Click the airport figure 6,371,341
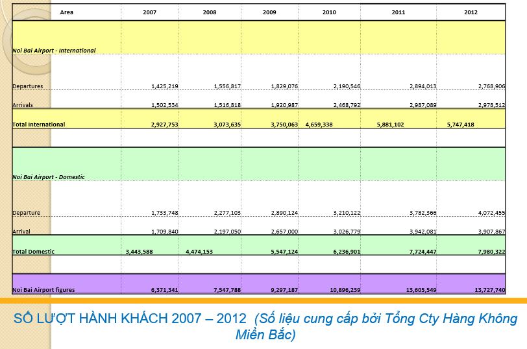 point(165,290)
